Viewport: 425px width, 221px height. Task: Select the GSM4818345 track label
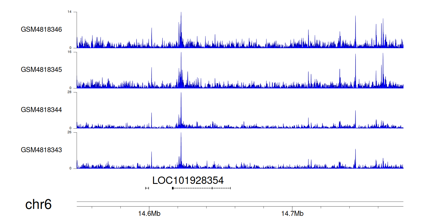[41, 69]
